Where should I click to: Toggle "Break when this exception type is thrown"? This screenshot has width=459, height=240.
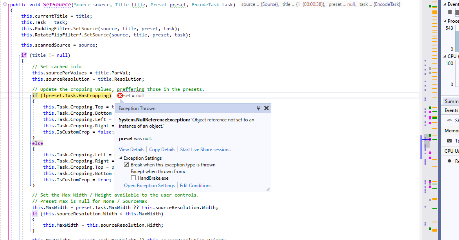tap(127, 164)
